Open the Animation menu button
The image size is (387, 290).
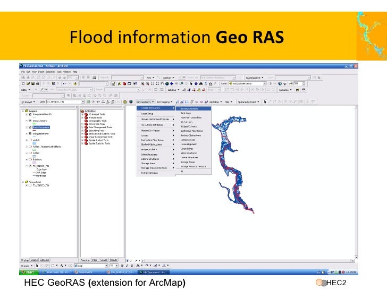tap(285, 90)
